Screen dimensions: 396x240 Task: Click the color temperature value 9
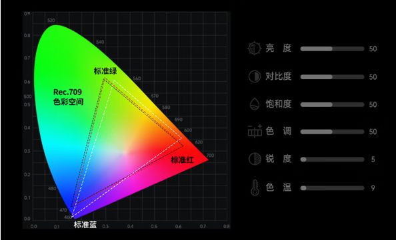coord(373,188)
